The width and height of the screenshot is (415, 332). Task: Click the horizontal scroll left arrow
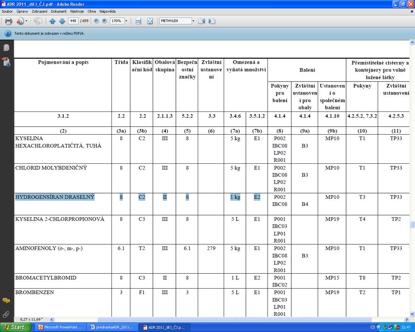pyautogui.click(x=51, y=319)
